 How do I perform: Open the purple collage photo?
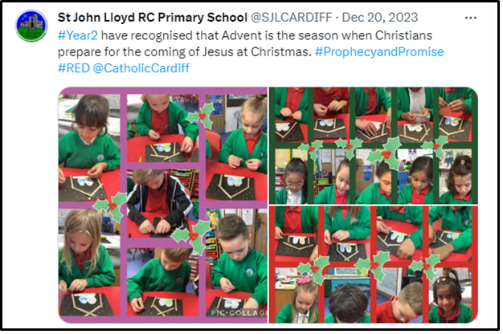tap(162, 206)
